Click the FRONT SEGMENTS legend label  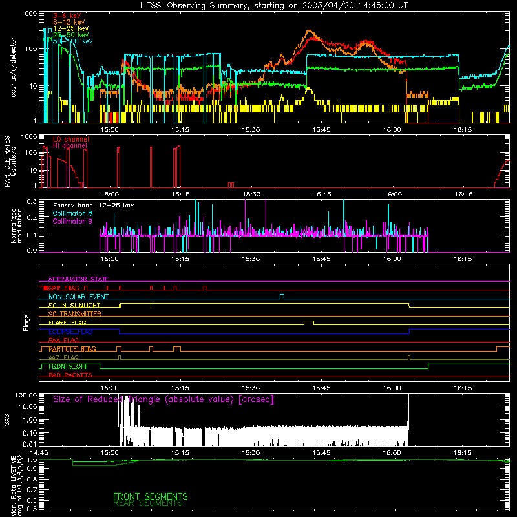(151, 496)
